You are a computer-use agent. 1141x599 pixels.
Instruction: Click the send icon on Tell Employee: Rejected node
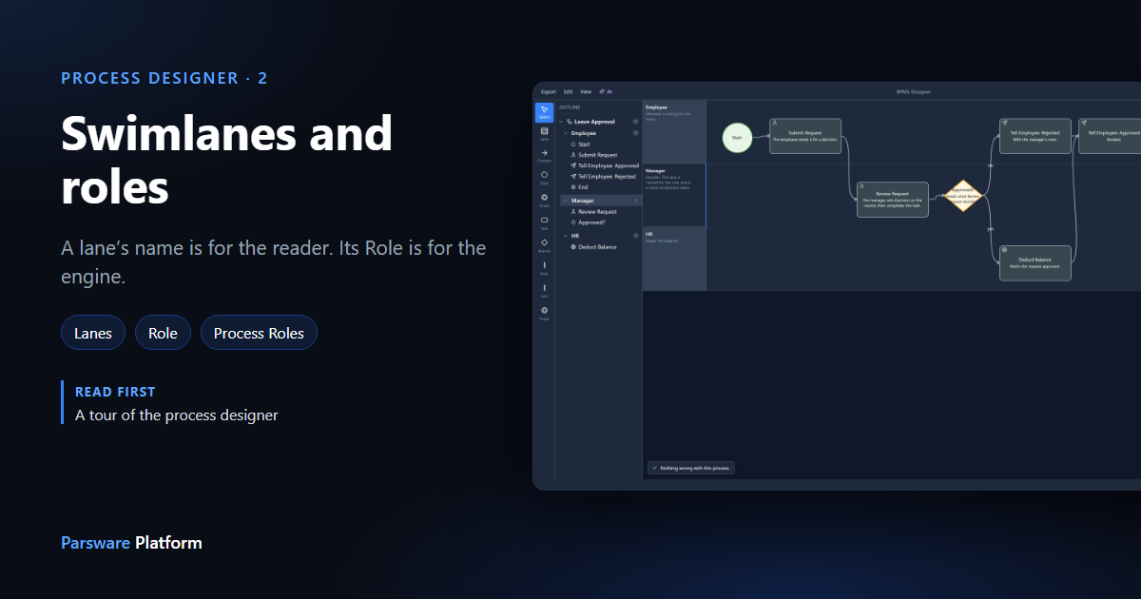(1006, 123)
